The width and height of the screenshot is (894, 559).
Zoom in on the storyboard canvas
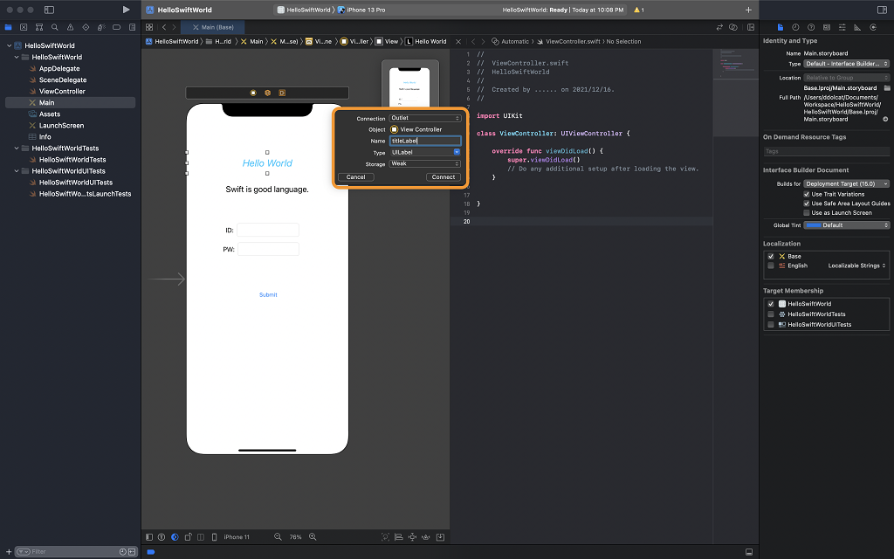[x=313, y=537]
